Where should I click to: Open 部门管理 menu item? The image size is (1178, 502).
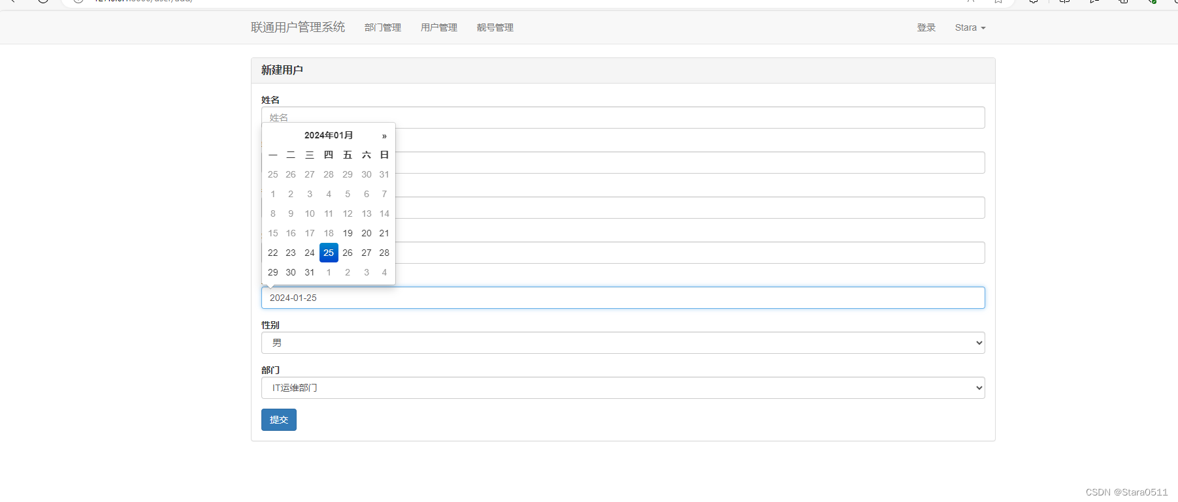click(383, 27)
